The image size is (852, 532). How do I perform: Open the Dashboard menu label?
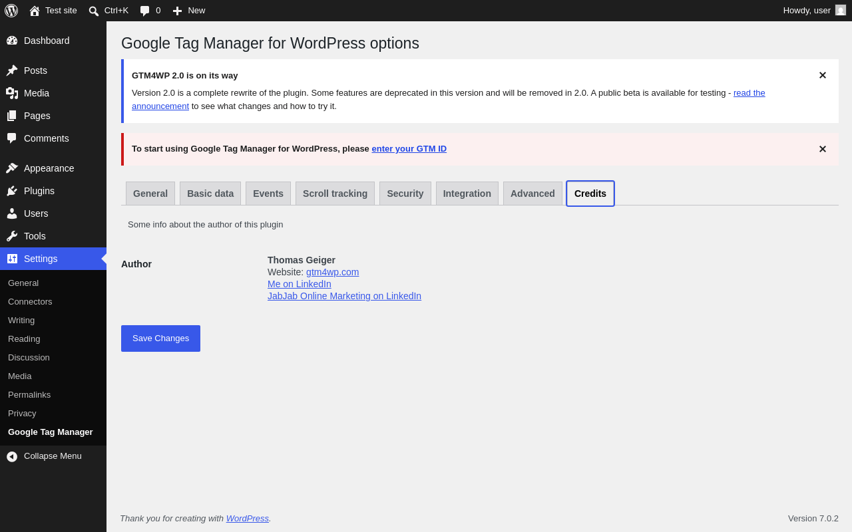[47, 41]
